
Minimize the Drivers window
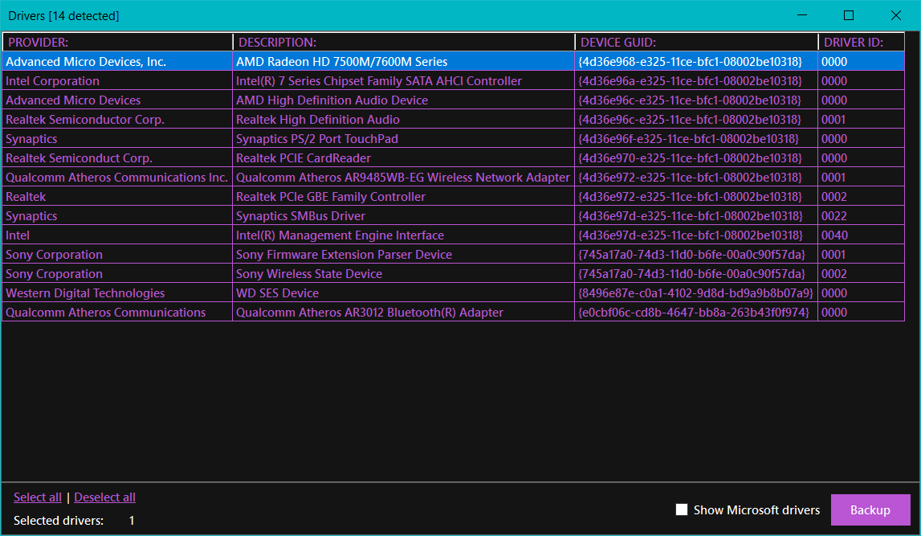[802, 15]
